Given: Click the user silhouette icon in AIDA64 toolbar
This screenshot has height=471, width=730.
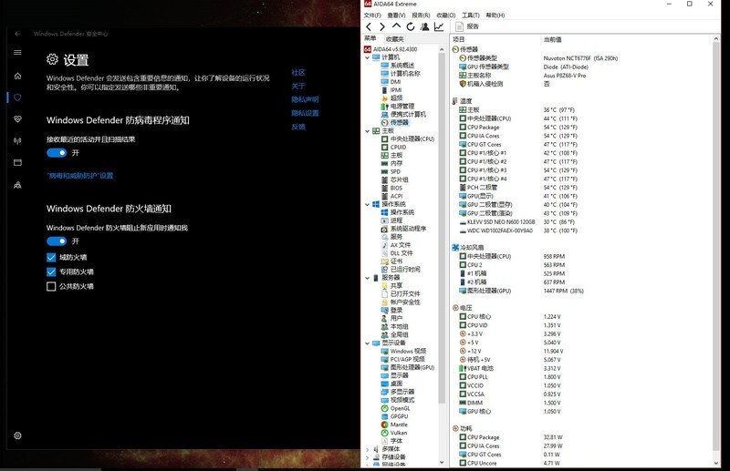Looking at the screenshot, I should point(424,26).
